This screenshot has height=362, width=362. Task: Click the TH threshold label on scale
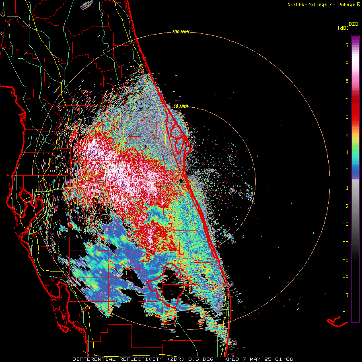click(346, 313)
